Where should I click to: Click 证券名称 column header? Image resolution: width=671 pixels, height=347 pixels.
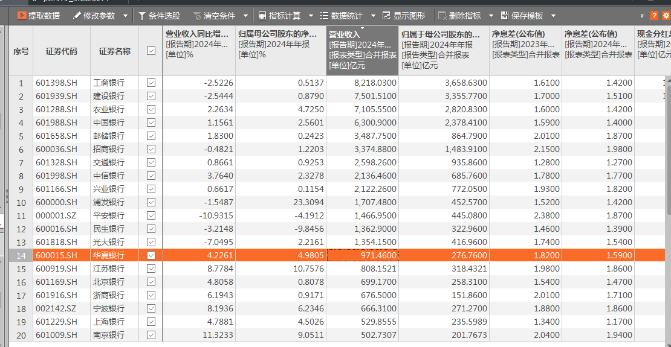[x=115, y=51]
